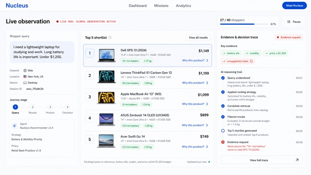Open Why this product for Lenovo ThinkPad
The image size is (311, 175).
point(195,82)
